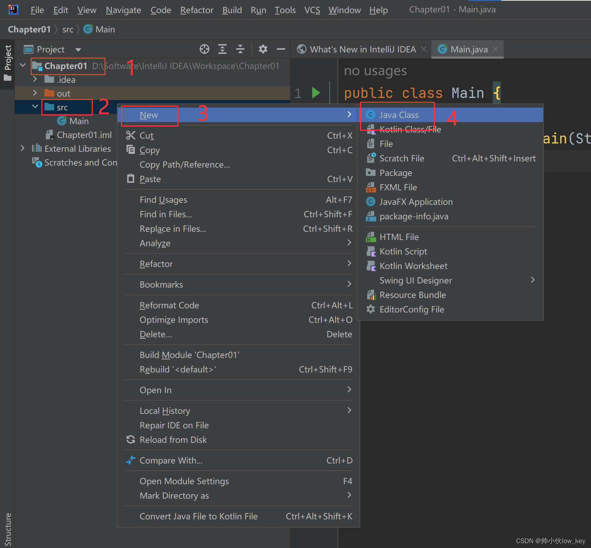The height and width of the screenshot is (548, 591).
Task: Close the Main.java tab
Action: 495,49
